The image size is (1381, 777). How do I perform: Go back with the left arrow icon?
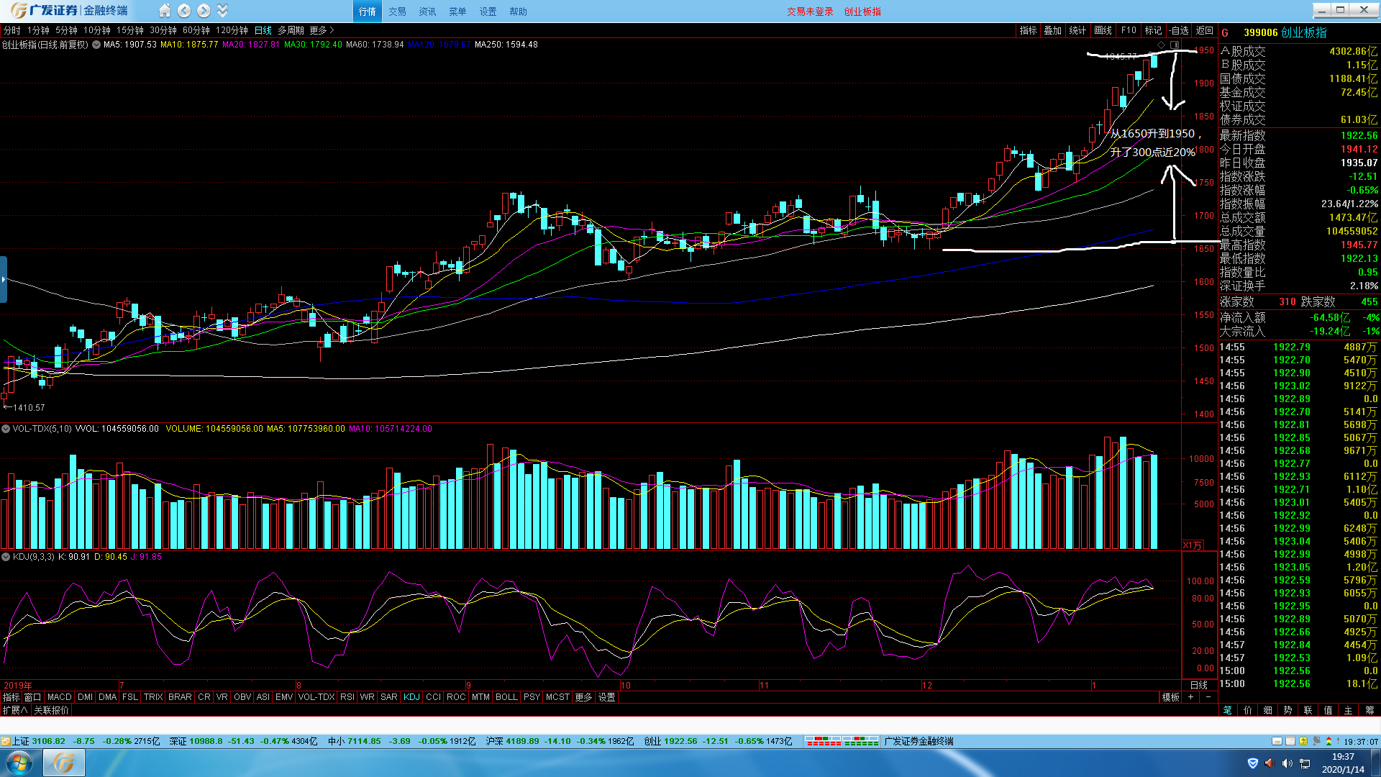(184, 11)
